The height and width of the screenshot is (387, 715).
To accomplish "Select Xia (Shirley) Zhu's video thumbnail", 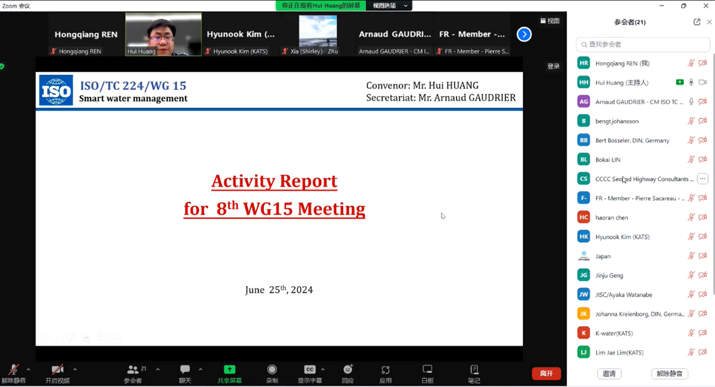I will point(318,34).
